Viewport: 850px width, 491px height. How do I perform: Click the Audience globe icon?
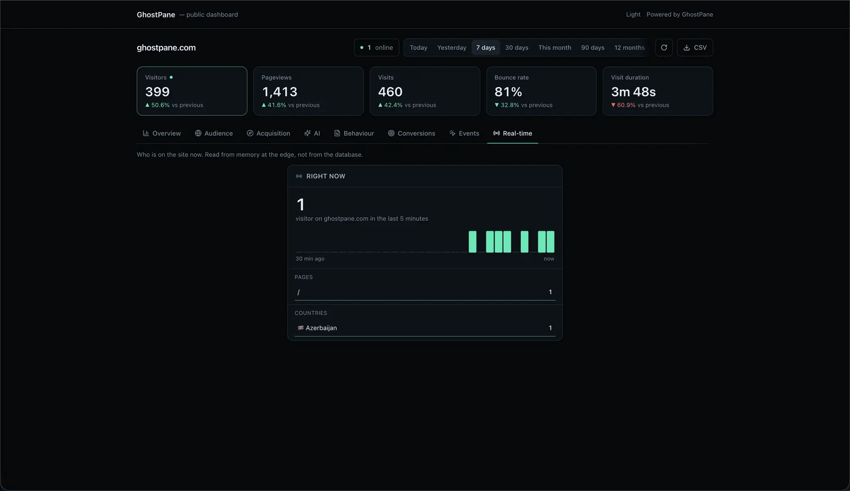(x=198, y=133)
